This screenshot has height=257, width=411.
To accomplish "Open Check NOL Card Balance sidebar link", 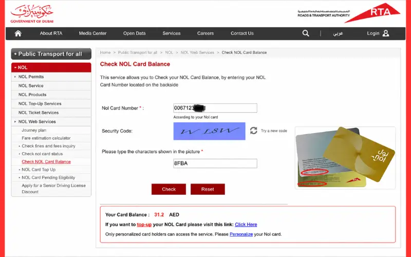I will click(46, 161).
